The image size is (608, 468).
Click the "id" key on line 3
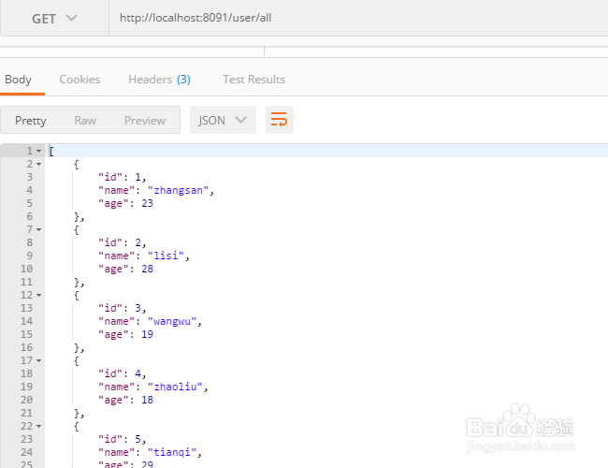click(110, 177)
